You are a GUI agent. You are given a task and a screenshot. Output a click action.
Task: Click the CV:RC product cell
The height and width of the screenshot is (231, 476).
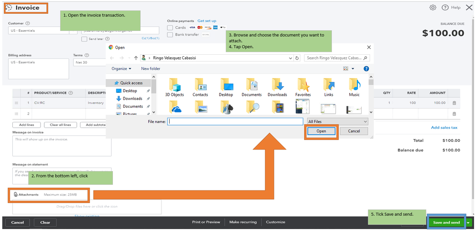point(59,103)
